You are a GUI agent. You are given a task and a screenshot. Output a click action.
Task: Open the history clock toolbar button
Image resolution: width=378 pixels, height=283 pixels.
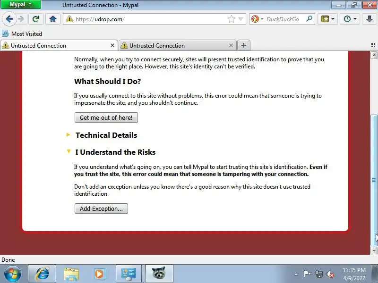(x=350, y=19)
